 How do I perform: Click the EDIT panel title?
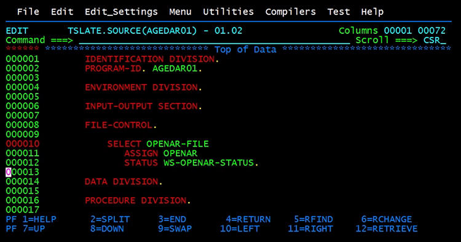click(x=17, y=31)
